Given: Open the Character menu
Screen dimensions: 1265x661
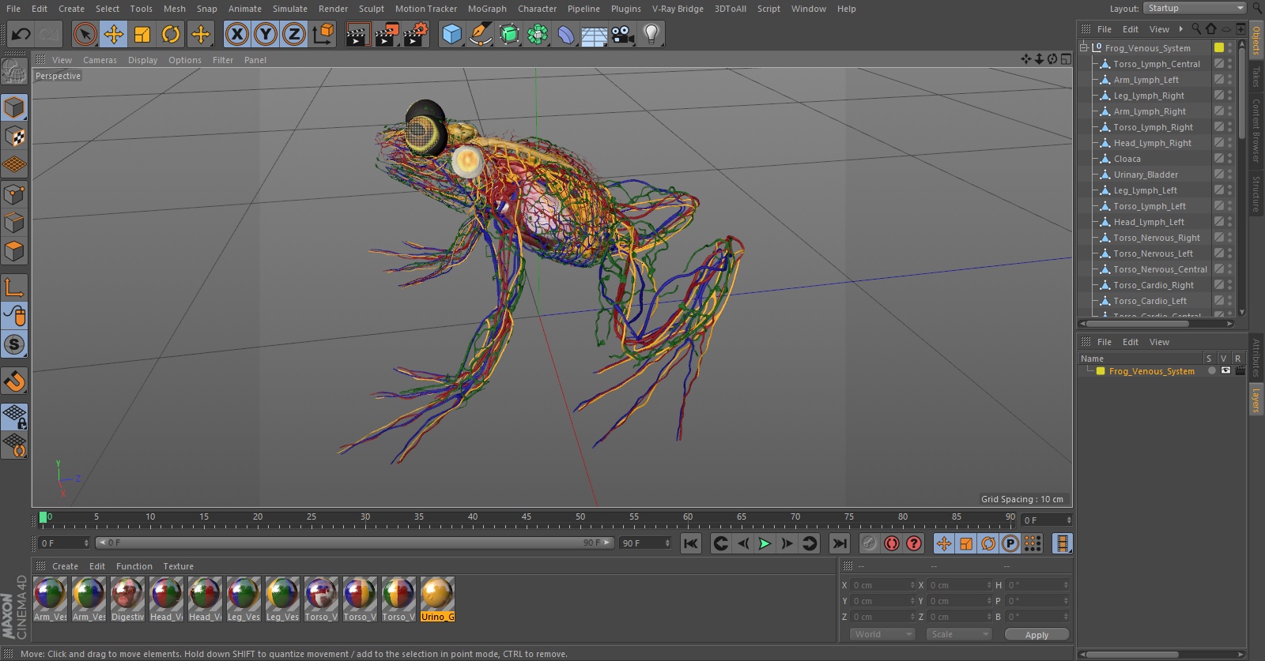Looking at the screenshot, I should click(538, 9).
